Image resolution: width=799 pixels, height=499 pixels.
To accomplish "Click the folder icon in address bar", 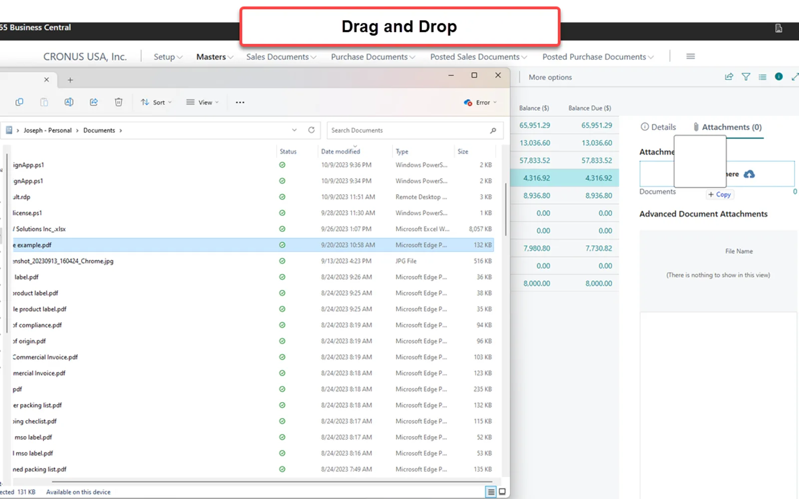I will 9,130.
